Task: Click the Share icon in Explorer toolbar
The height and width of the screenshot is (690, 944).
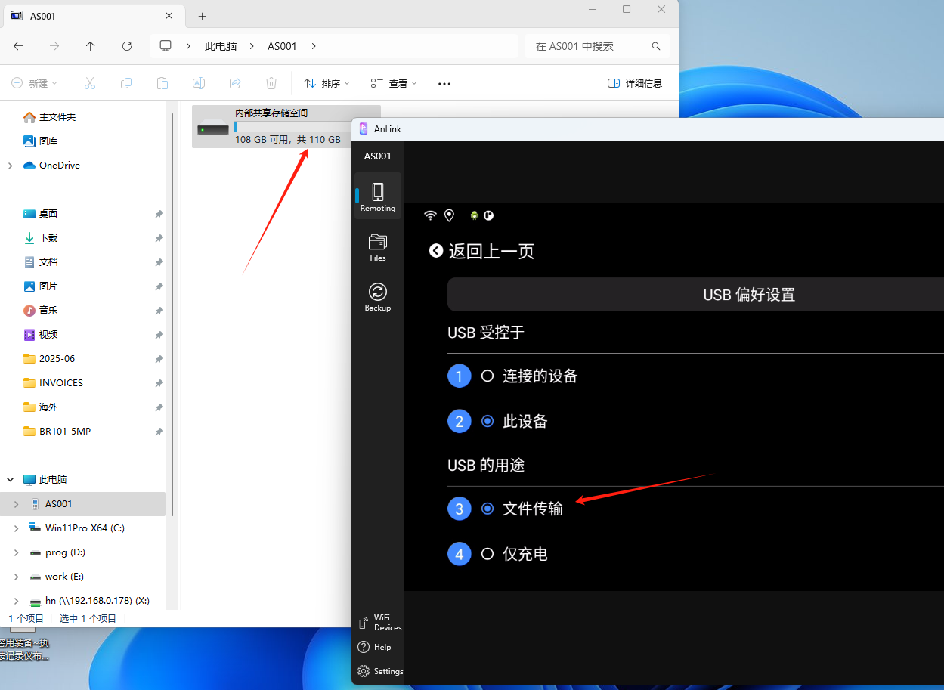Action: pyautogui.click(x=235, y=83)
